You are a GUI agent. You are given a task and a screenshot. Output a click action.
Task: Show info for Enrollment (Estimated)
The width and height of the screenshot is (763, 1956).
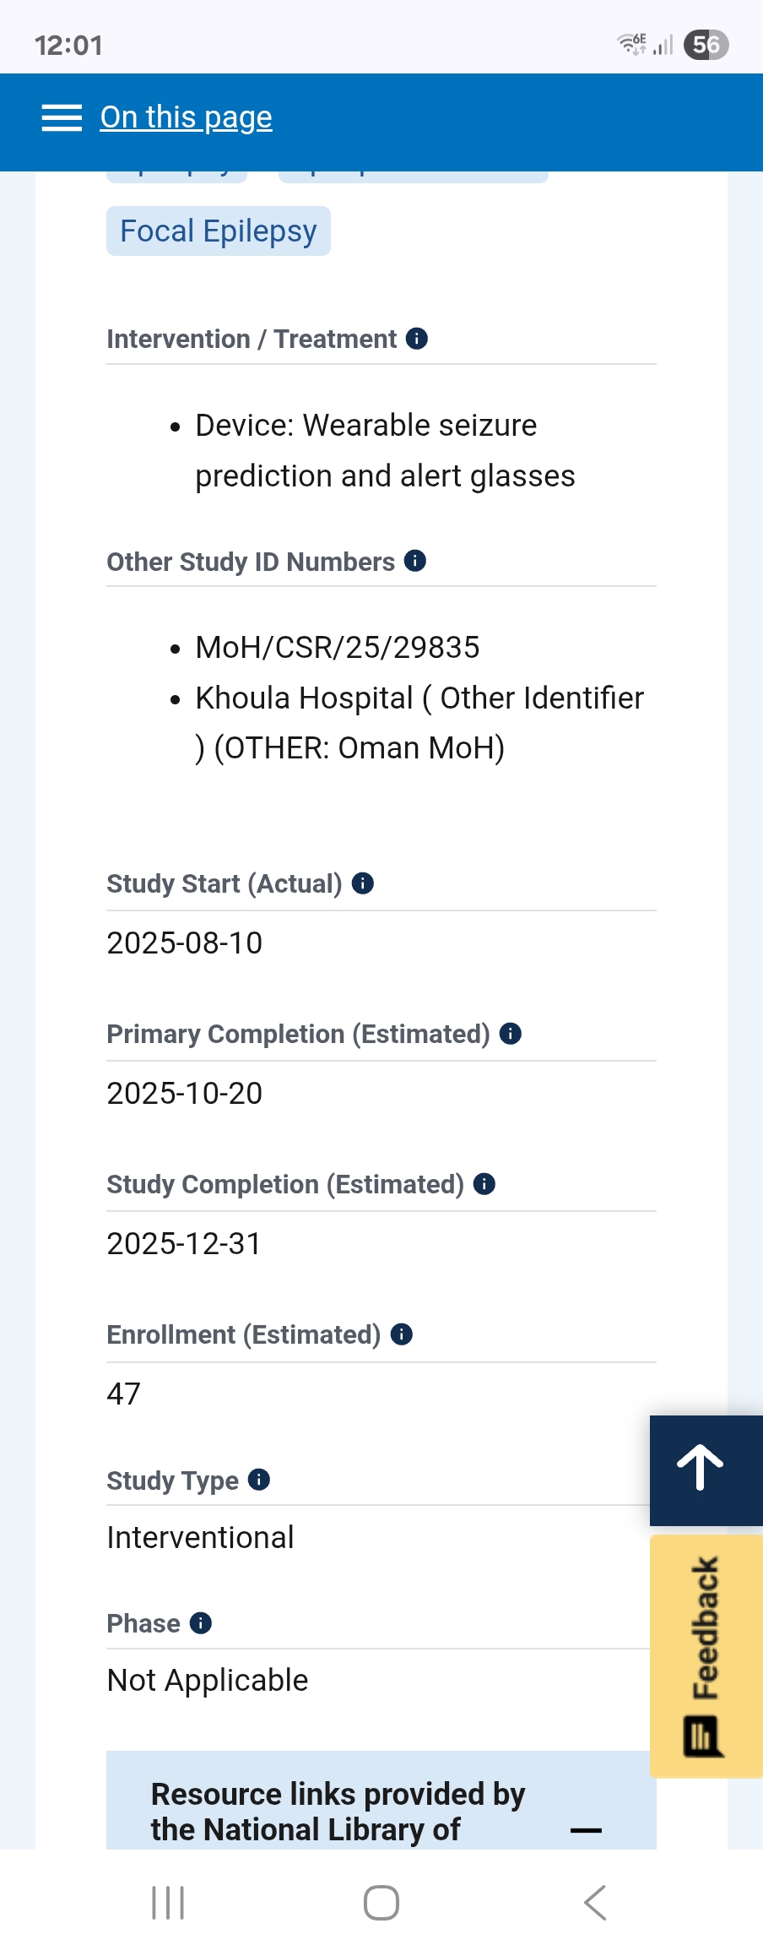click(x=402, y=1334)
